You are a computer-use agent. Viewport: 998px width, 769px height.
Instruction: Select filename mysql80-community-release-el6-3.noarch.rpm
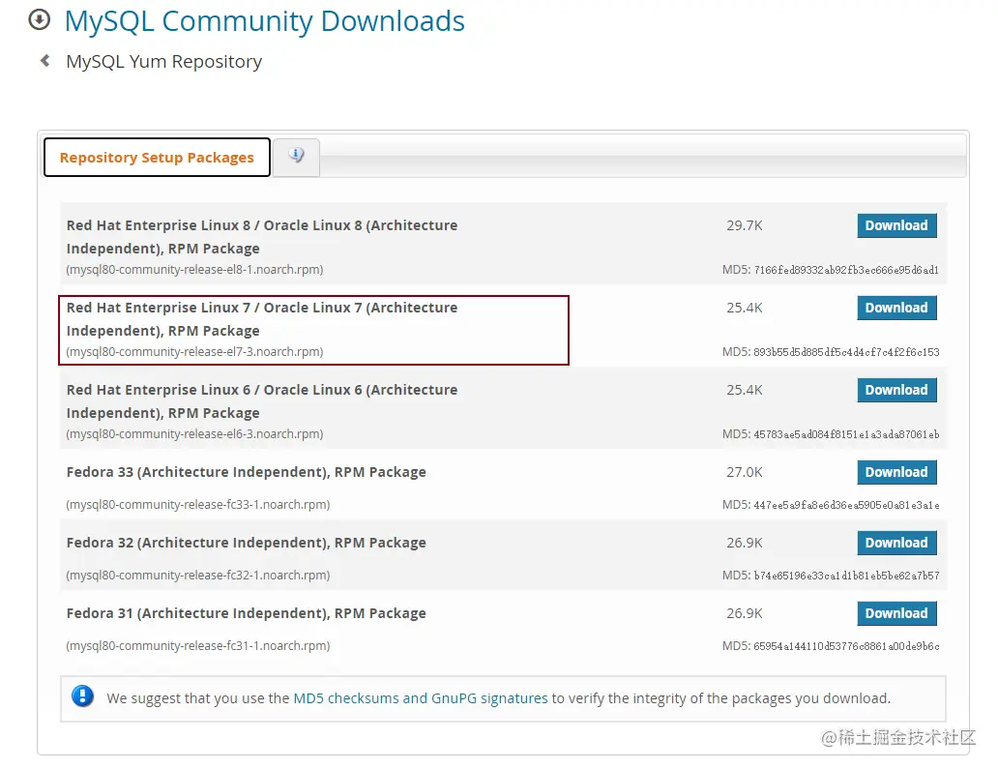pos(194,433)
